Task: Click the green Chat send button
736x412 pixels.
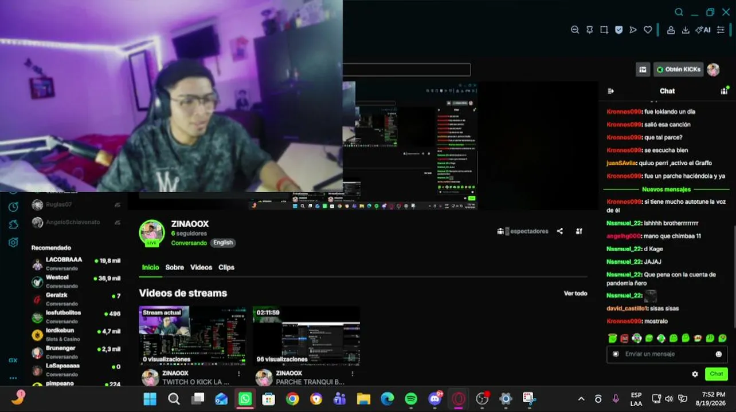Action: 717,374
